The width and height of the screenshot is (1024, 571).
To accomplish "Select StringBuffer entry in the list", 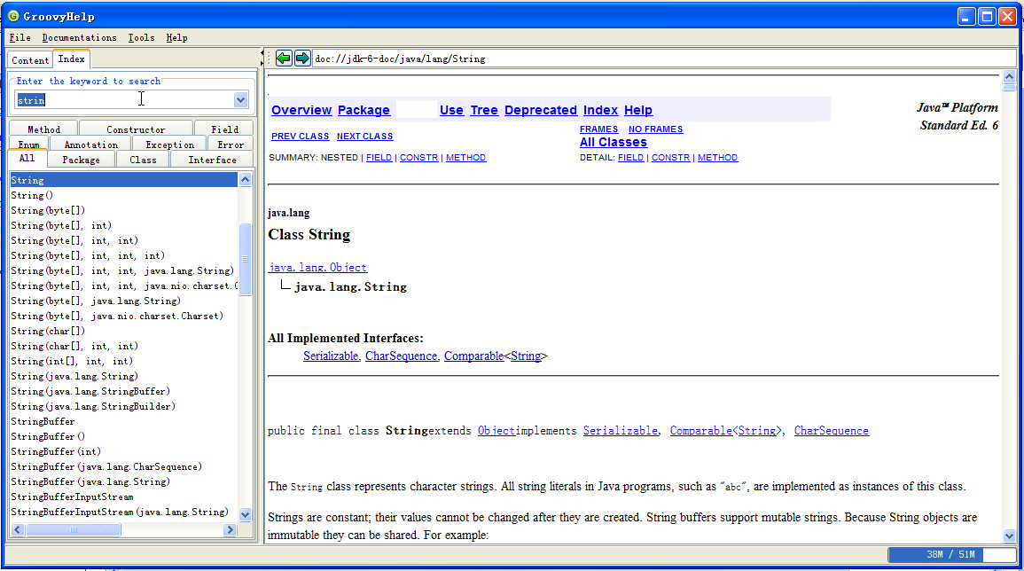I will (x=43, y=421).
